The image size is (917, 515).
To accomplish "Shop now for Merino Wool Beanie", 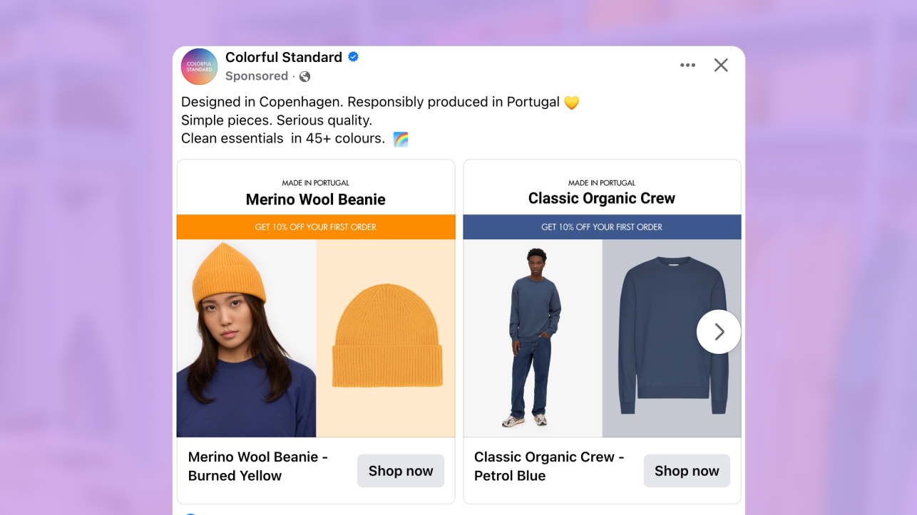I will [x=401, y=471].
